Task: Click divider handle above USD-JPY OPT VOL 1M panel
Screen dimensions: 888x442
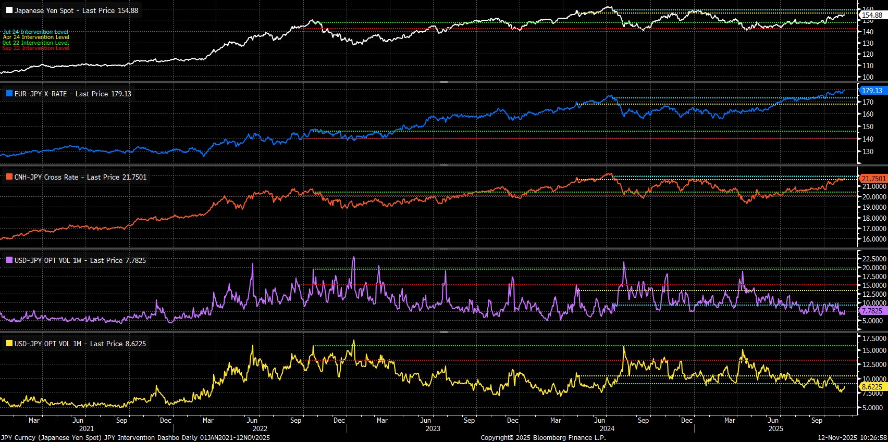Action: [x=444, y=332]
